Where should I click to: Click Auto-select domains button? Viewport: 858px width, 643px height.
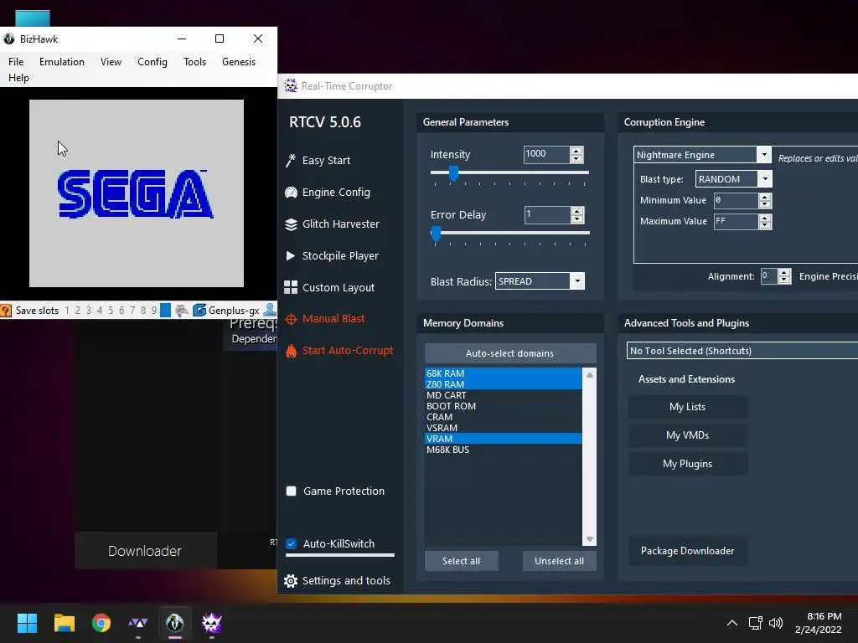coord(510,353)
